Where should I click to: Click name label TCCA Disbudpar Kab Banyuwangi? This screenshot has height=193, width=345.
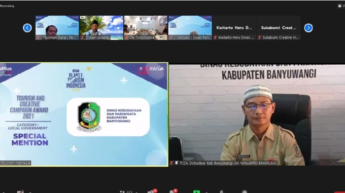click(228, 163)
